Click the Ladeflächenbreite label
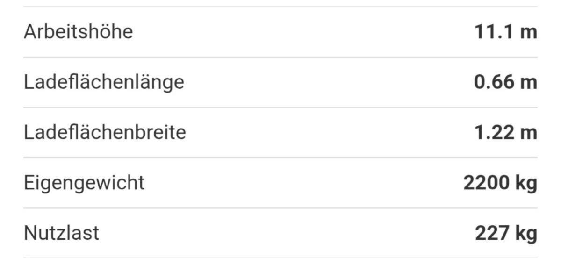This screenshot has width=561, height=258. [x=105, y=133]
